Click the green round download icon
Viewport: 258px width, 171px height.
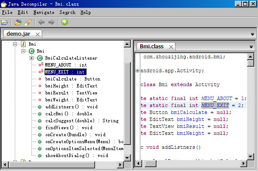(x=64, y=22)
